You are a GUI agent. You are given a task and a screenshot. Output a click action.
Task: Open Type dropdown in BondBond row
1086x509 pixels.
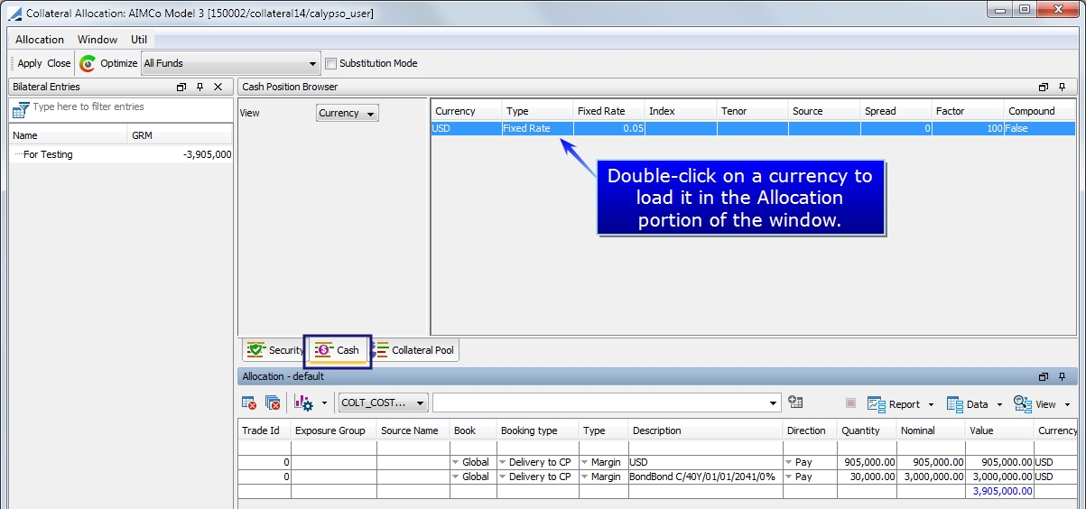pyautogui.click(x=585, y=477)
